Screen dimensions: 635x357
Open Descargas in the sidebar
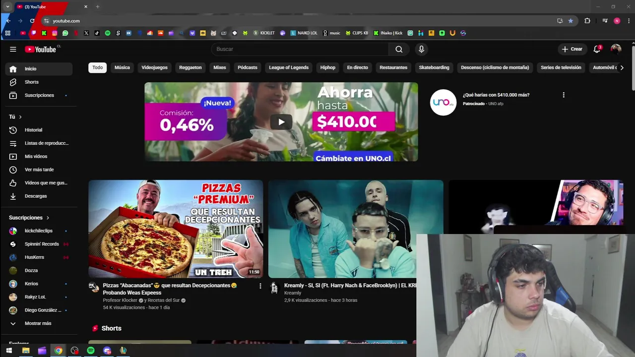[39, 196]
